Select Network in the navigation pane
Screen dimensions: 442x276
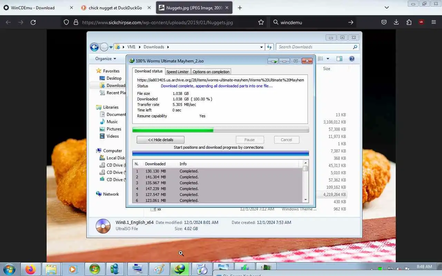[x=111, y=194]
